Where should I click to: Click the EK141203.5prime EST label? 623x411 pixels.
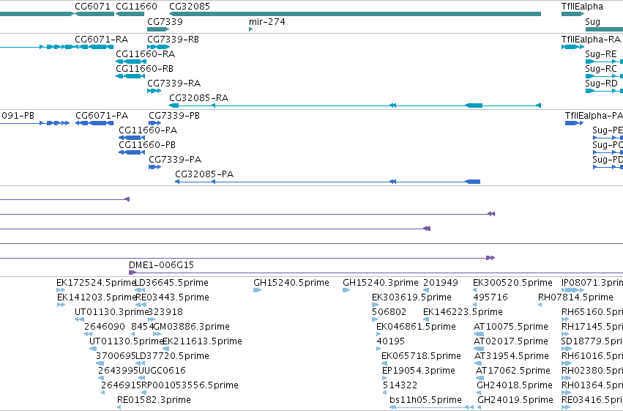97,297
